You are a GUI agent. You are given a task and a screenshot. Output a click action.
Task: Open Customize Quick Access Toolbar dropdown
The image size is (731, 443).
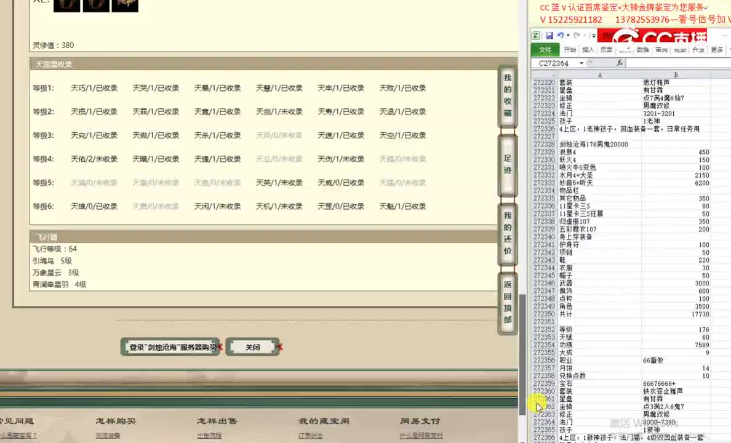tap(593, 36)
